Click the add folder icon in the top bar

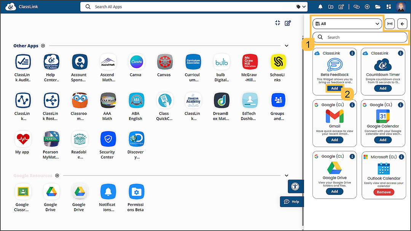coord(330,6)
